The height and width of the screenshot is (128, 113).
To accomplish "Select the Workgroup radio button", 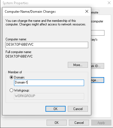I will point(11,90).
